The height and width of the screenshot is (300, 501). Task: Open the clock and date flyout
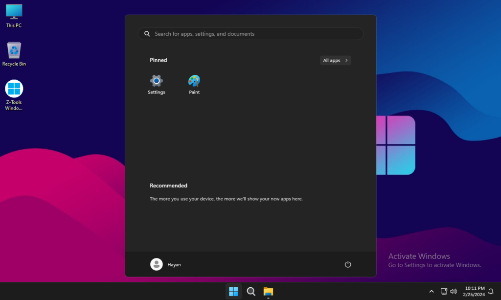pyautogui.click(x=474, y=292)
